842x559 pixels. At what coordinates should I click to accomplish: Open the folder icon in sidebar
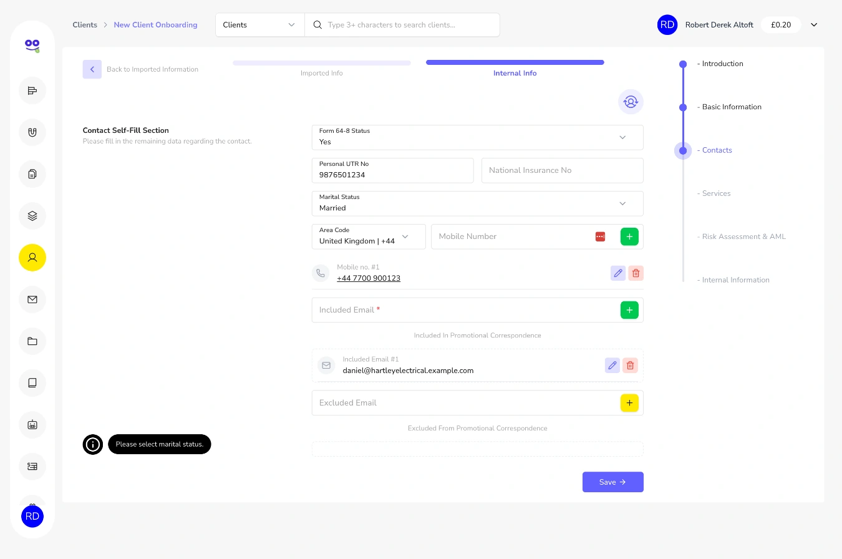pos(32,341)
